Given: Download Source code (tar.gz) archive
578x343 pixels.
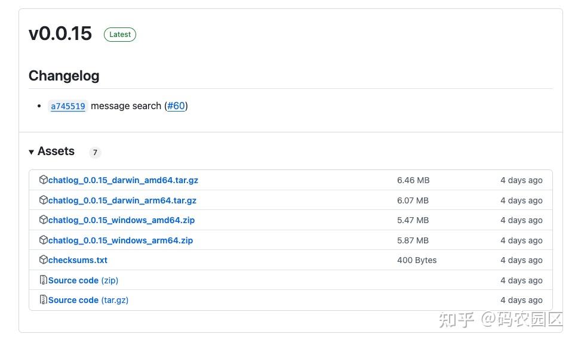Looking at the screenshot, I should (x=88, y=300).
